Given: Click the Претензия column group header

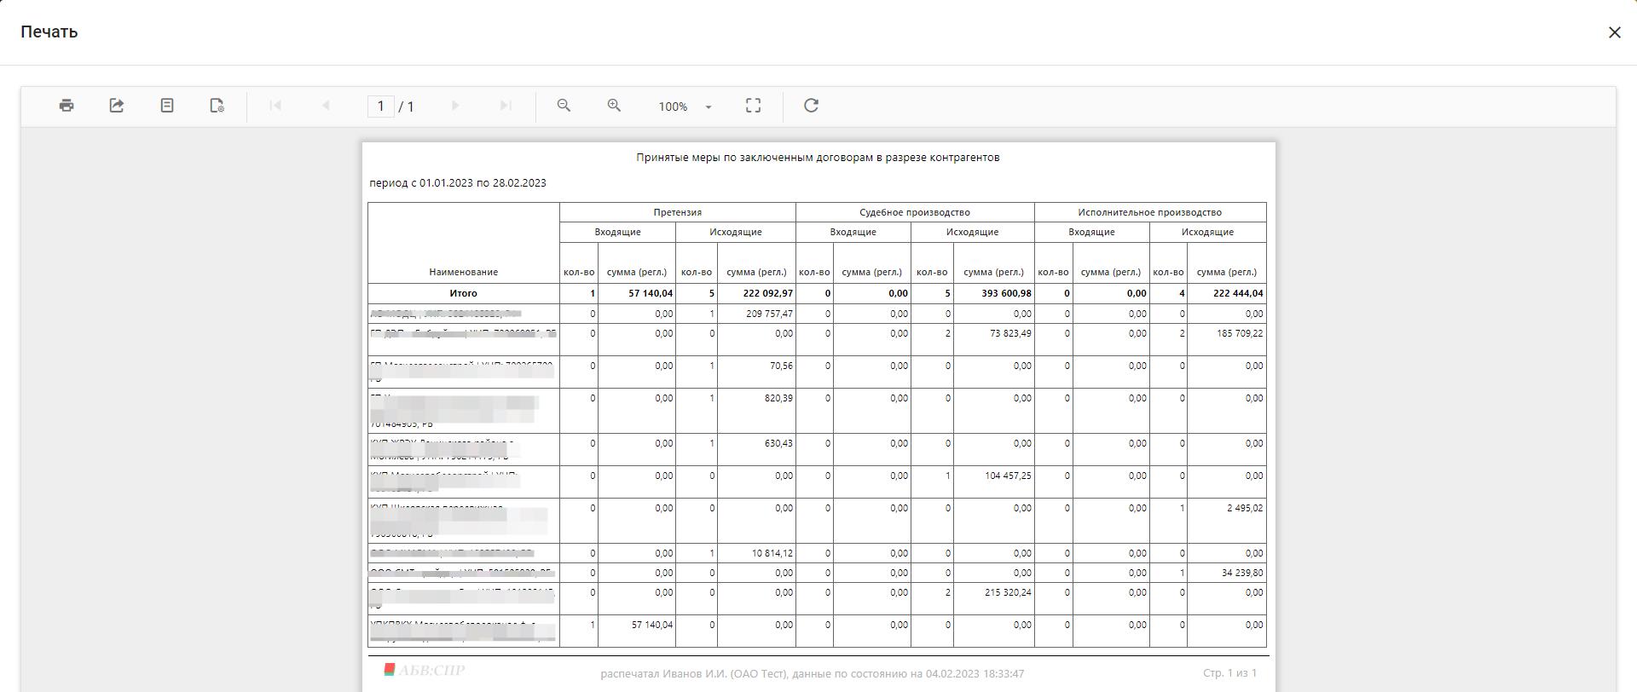Looking at the screenshot, I should [x=677, y=212].
